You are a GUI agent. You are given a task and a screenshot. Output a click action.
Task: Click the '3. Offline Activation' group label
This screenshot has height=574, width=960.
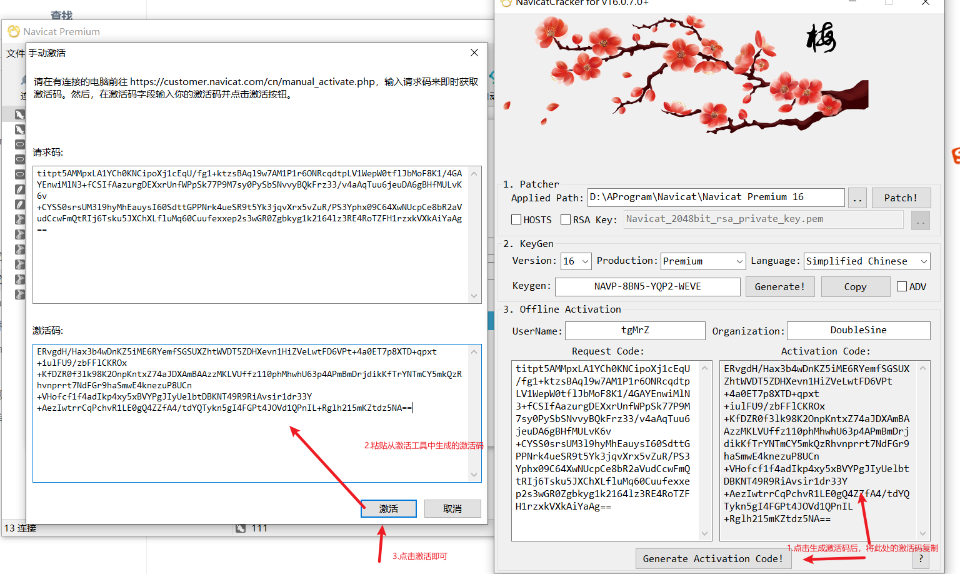pyautogui.click(x=562, y=310)
